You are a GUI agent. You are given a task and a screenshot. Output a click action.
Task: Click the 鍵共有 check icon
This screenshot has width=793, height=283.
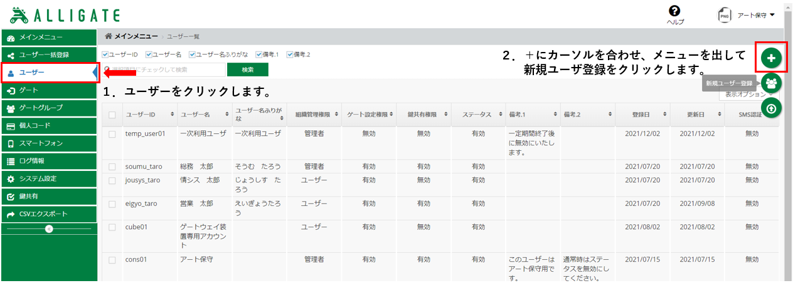point(11,197)
